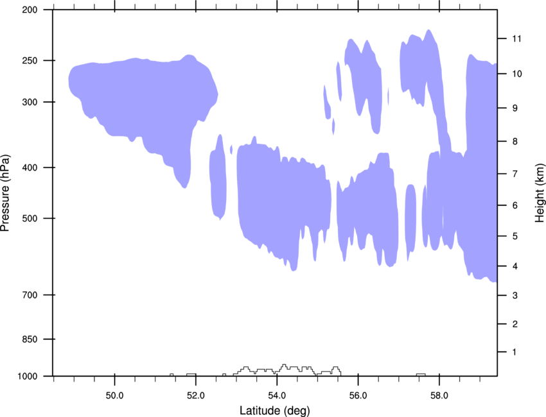Click the 58.0 latitude tick label
Screen dimensions: 546x417
click(439, 396)
